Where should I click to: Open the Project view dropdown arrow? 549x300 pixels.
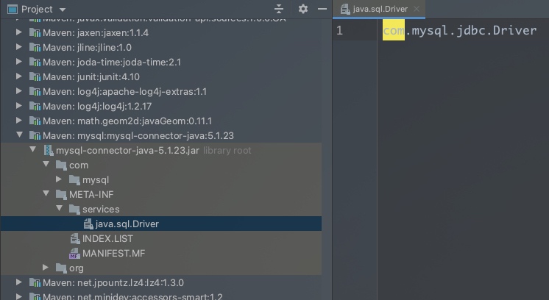(63, 10)
